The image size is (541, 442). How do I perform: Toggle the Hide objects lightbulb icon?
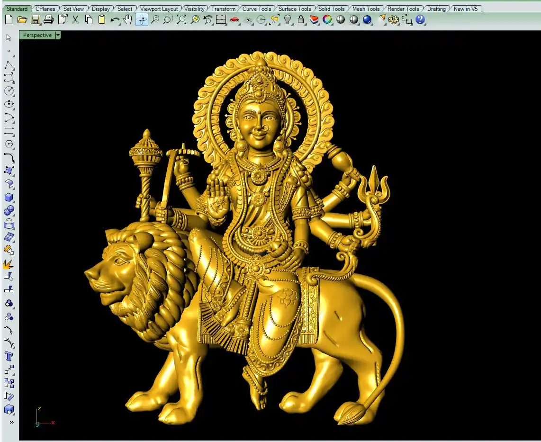click(288, 19)
